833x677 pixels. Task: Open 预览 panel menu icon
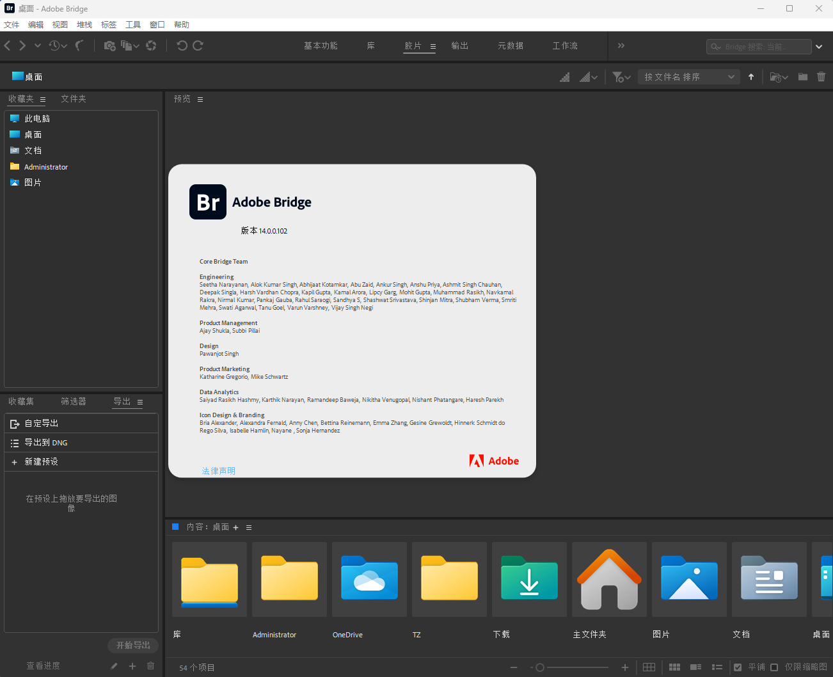(200, 100)
